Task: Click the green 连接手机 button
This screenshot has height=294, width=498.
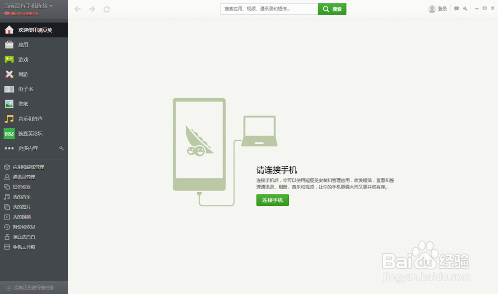Action: [272, 200]
